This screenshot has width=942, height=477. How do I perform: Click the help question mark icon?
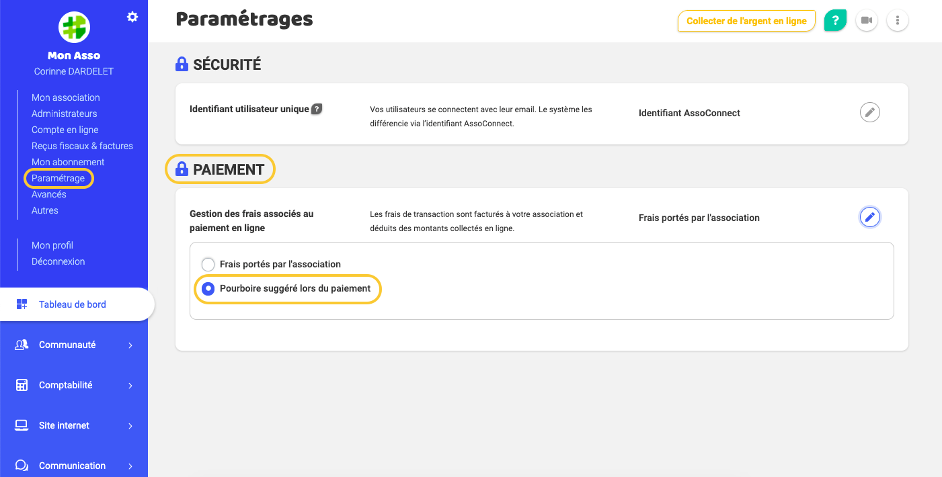[x=835, y=21]
